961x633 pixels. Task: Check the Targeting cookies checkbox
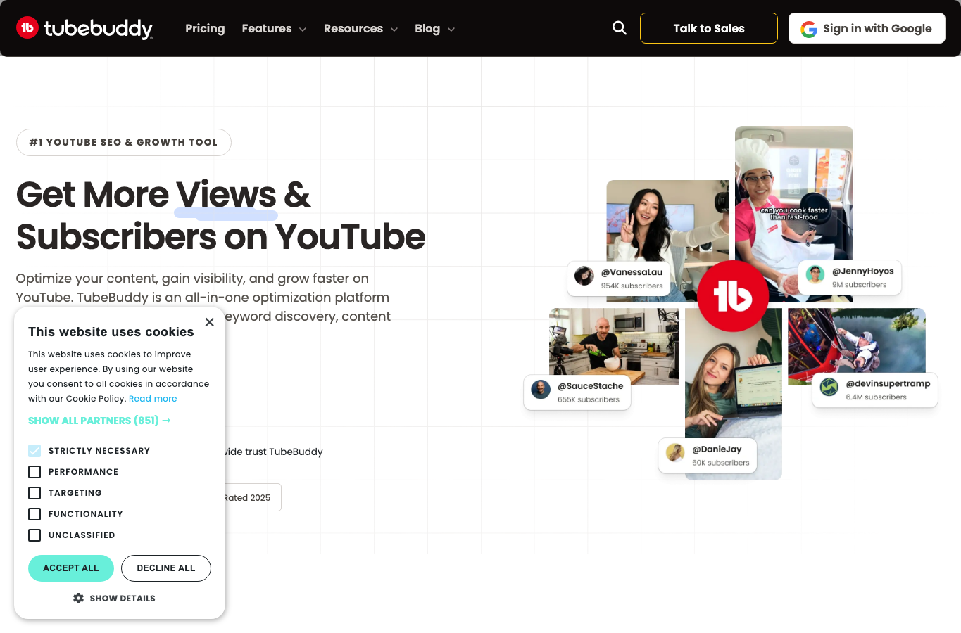[x=34, y=493]
